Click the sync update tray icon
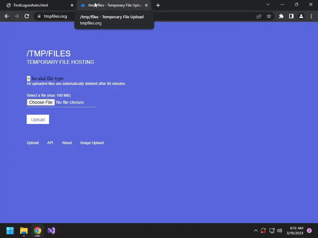Image resolution: width=318 pixels, height=238 pixels. pos(263,231)
